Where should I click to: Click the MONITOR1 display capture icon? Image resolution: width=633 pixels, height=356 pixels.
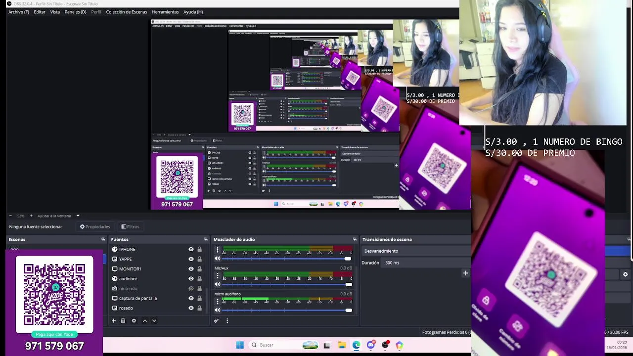[115, 269]
